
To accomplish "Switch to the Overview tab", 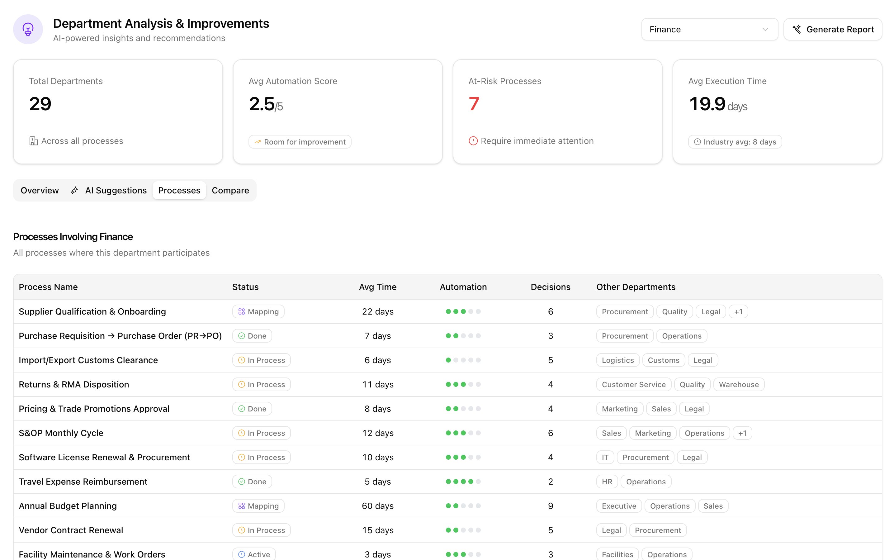I will pyautogui.click(x=40, y=190).
